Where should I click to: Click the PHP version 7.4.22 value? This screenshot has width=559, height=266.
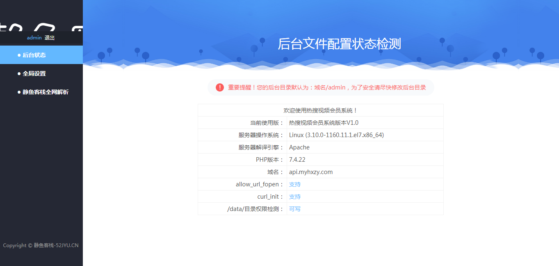tap(297, 160)
